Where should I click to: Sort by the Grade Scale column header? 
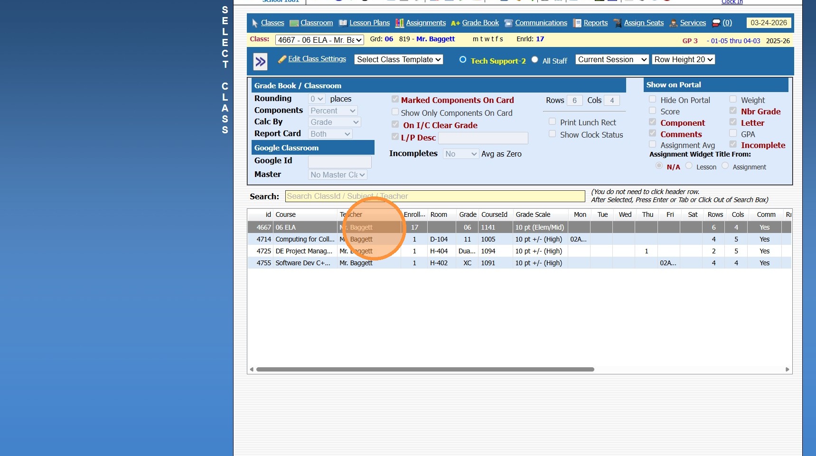coord(533,214)
